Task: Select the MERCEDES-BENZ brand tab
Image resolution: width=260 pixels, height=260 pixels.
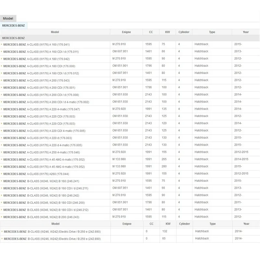Action: click(x=13, y=26)
